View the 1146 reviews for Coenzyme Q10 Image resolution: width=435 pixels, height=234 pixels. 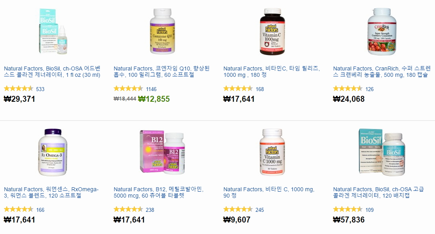point(151,89)
